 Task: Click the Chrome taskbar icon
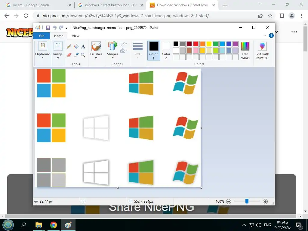54,225
